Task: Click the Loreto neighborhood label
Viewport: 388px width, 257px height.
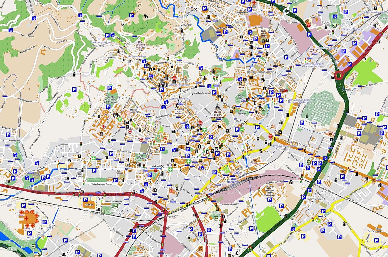Action: tap(81, 159)
